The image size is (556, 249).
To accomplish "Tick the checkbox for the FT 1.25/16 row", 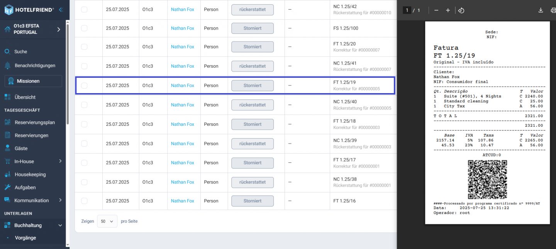I will coord(84,201).
